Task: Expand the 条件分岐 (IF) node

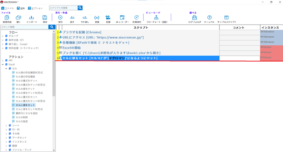Action: click(3, 40)
